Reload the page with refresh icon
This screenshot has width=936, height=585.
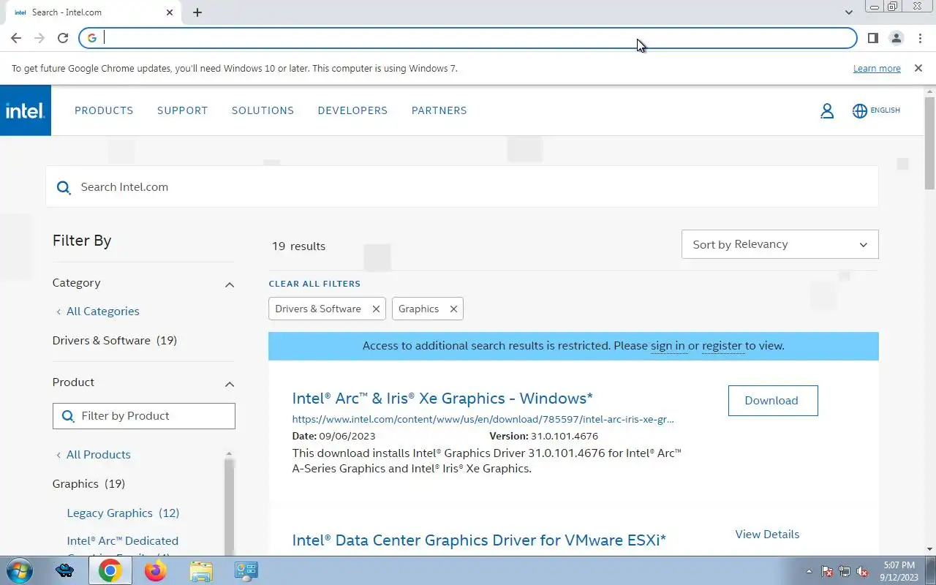63,38
